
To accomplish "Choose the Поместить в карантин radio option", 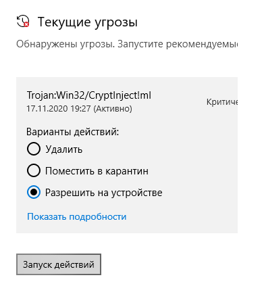I will (x=34, y=170).
